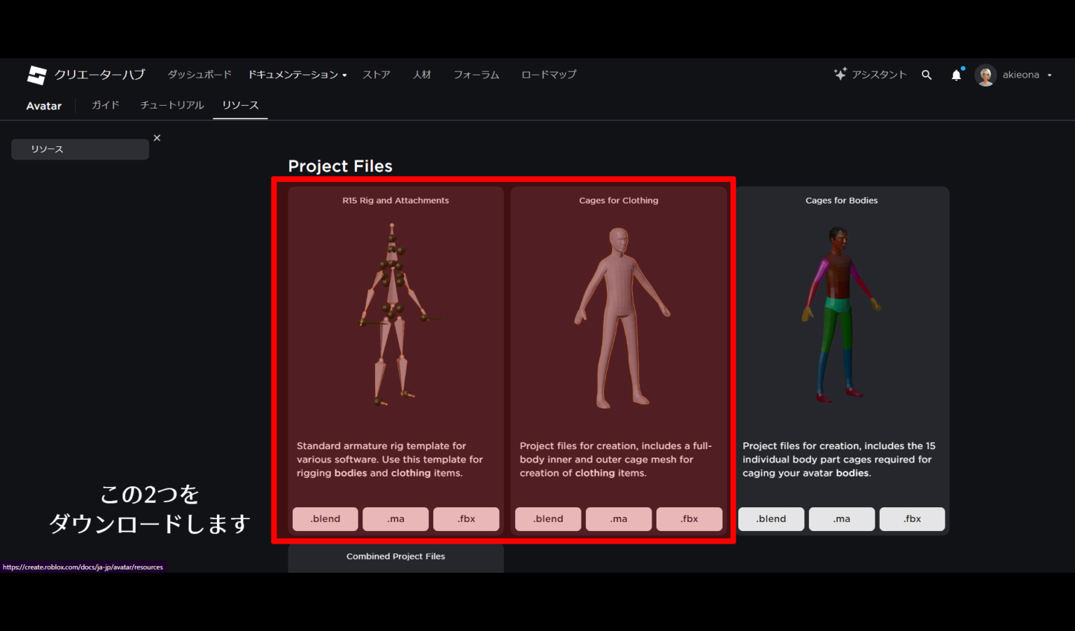Click the create.roblox.com resources URL link
1075x631 pixels.
pos(82,567)
